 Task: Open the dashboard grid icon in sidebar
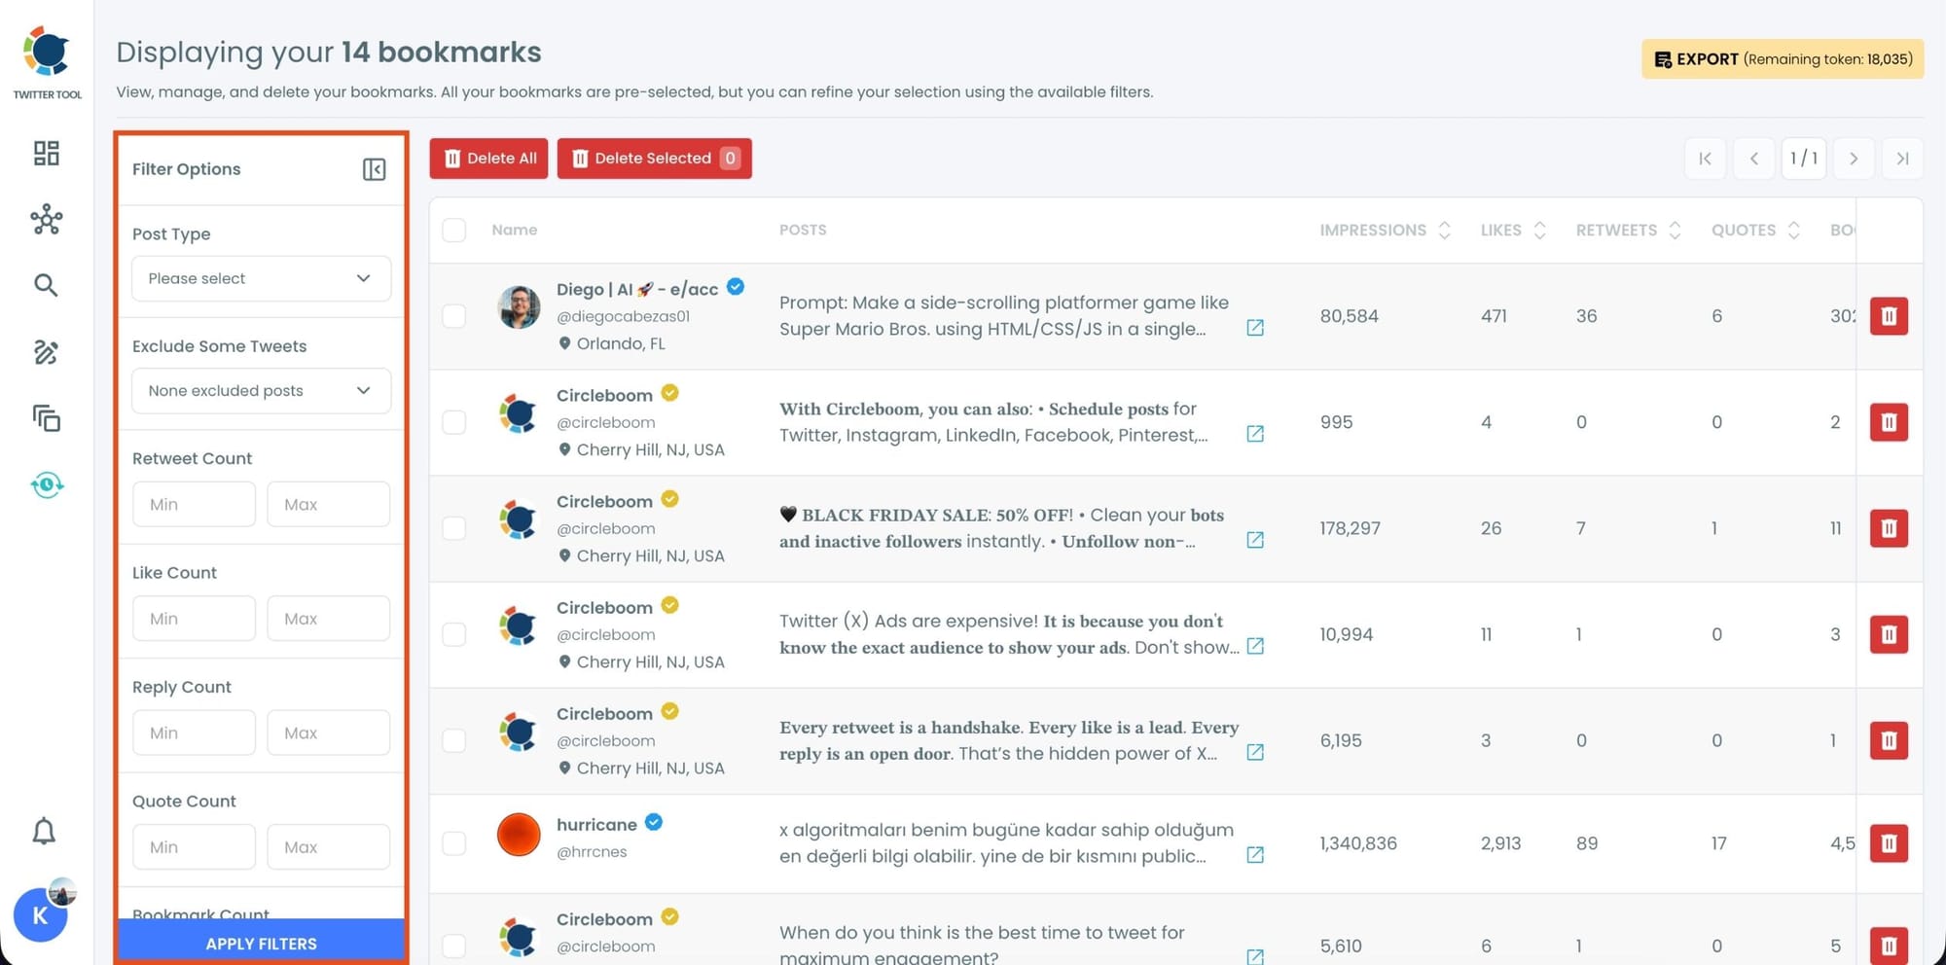[x=46, y=153]
